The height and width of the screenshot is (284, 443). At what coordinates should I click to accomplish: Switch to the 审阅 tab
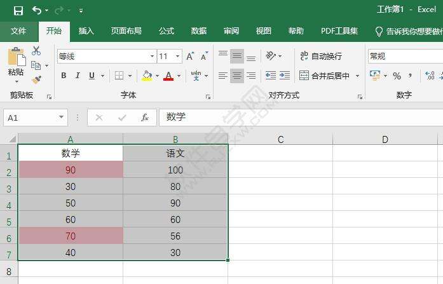coord(231,30)
